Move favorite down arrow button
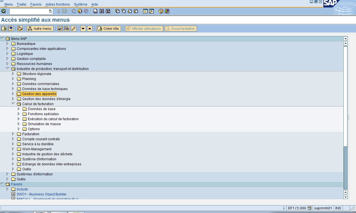 pyautogui.click(x=83, y=28)
